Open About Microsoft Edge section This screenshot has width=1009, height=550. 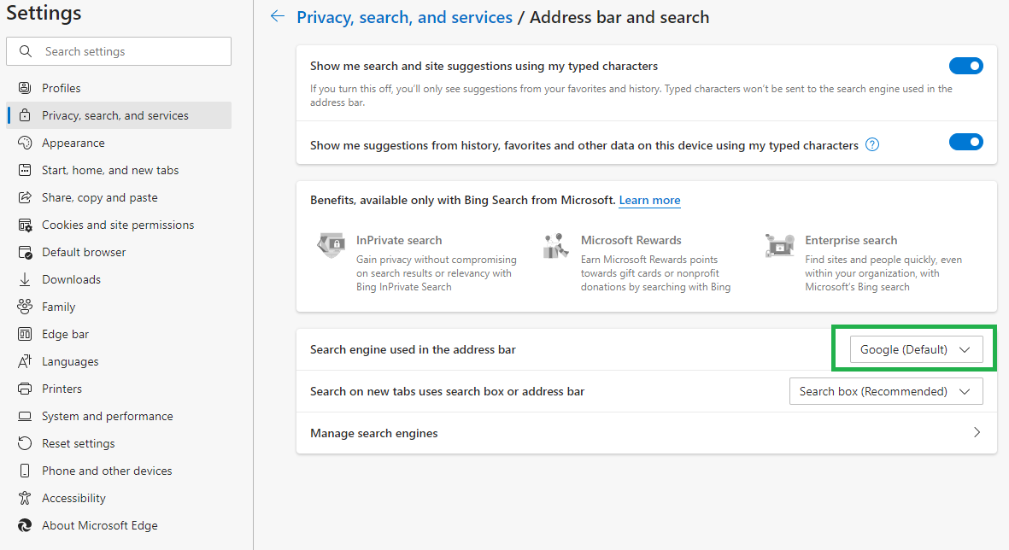[x=119, y=525]
